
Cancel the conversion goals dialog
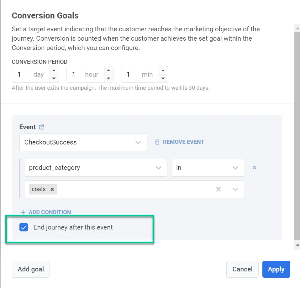click(x=242, y=269)
